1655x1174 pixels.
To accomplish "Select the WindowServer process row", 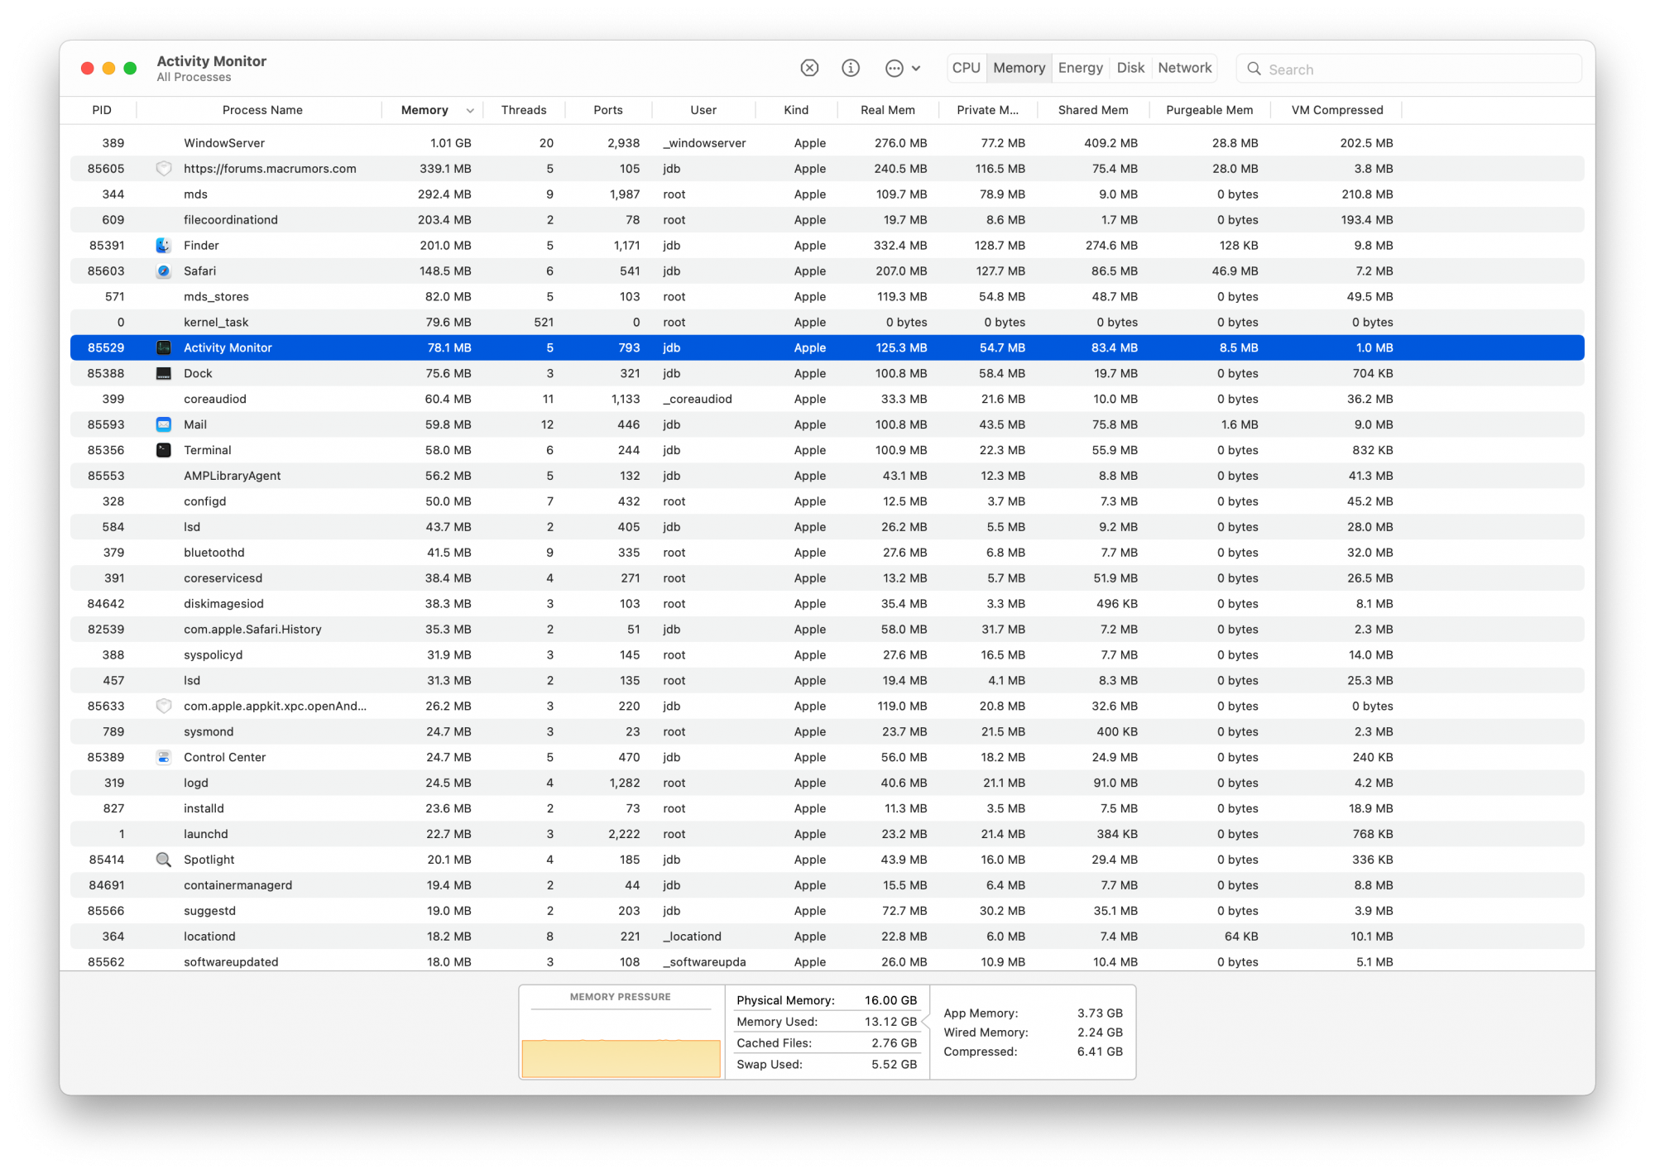I will 827,142.
